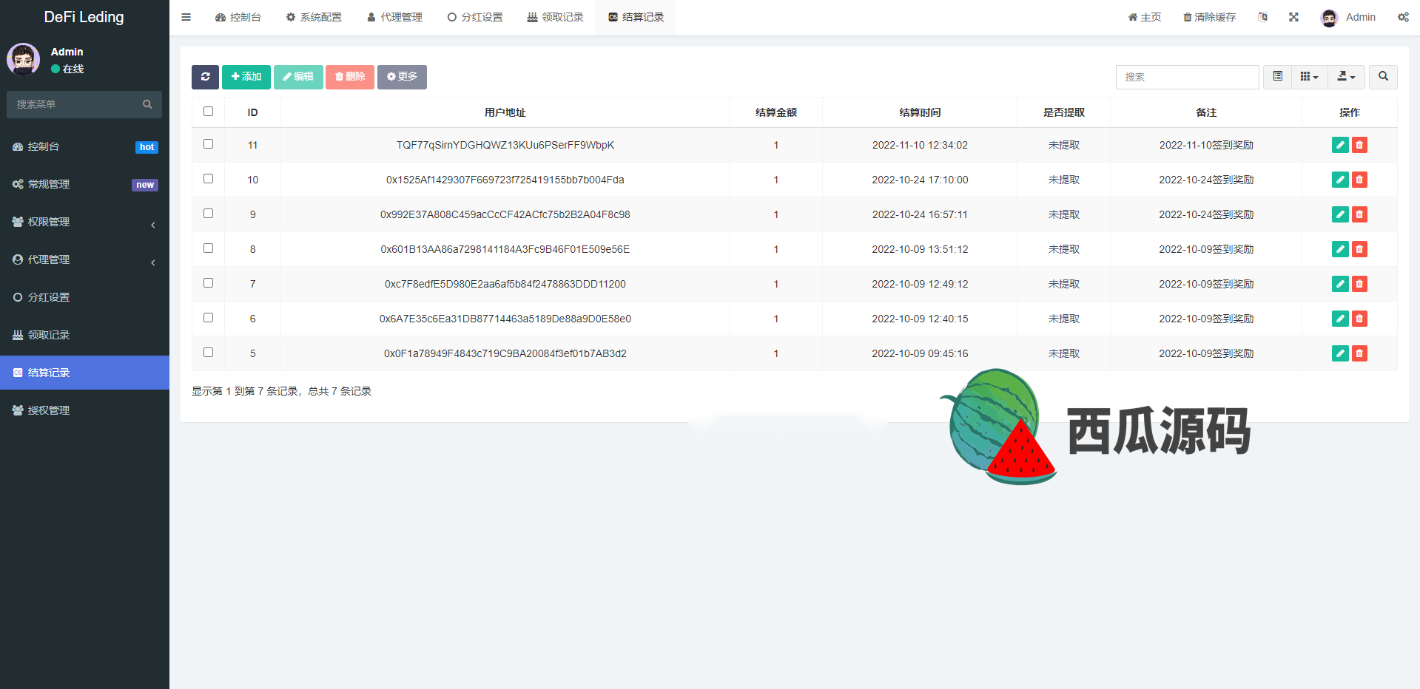Delete record ID 8
The image size is (1420, 689).
(1359, 249)
